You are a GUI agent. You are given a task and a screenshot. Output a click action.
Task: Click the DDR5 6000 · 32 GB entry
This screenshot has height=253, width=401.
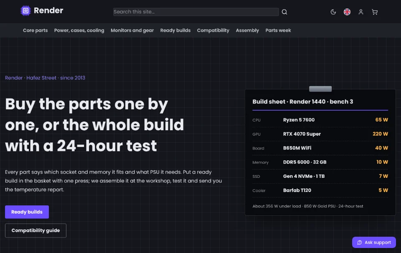(305, 162)
